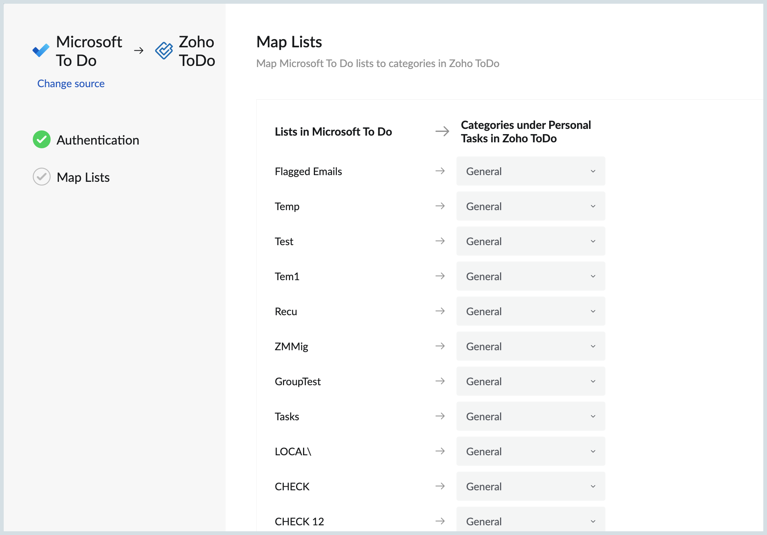Open the category dropdown for Tem1

(x=530, y=276)
